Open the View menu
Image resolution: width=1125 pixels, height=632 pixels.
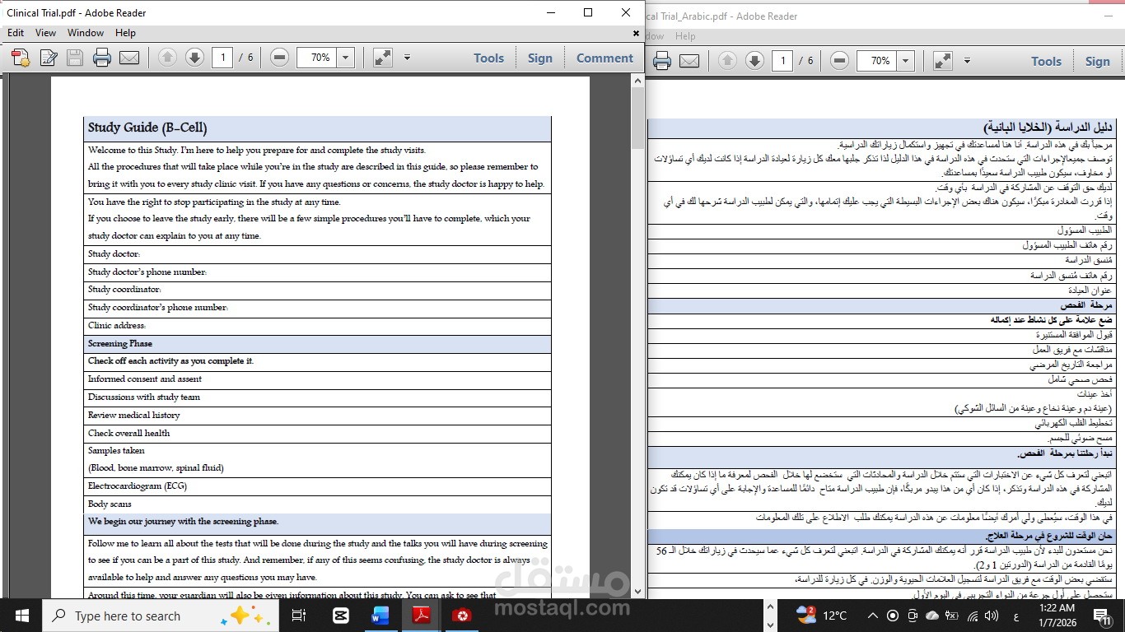45,33
